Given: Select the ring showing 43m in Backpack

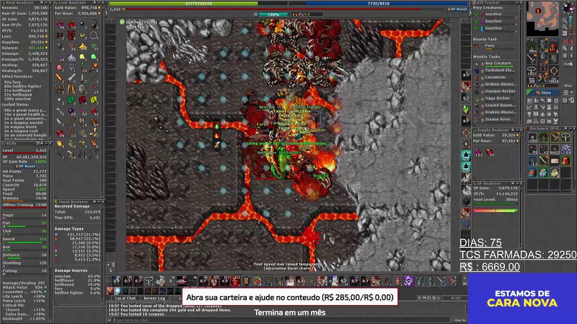Looking at the screenshot, I should click(x=533, y=138).
